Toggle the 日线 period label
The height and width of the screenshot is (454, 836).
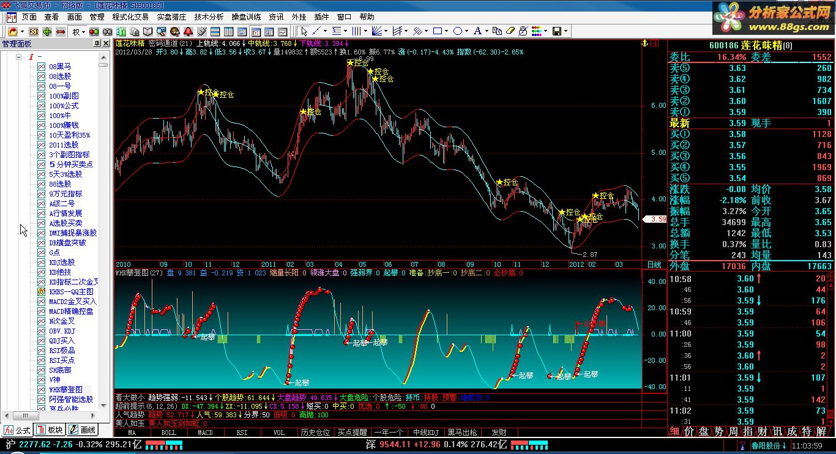pyautogui.click(x=654, y=264)
